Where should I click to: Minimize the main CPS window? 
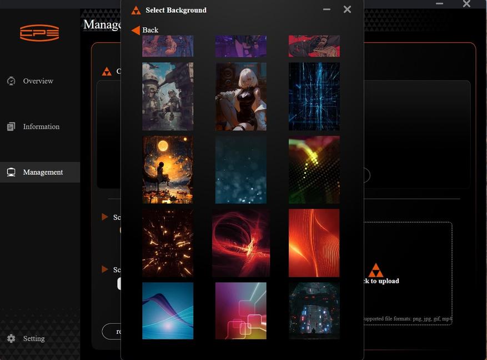[439, 3]
